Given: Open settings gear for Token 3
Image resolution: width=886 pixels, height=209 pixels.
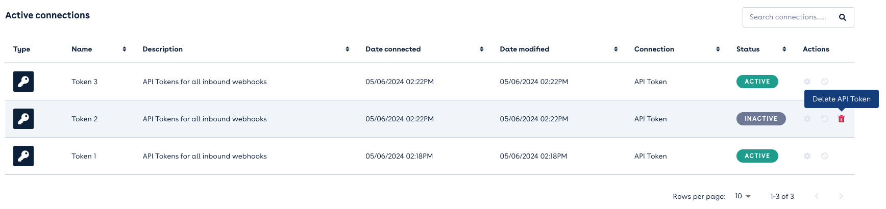Looking at the screenshot, I should (807, 82).
